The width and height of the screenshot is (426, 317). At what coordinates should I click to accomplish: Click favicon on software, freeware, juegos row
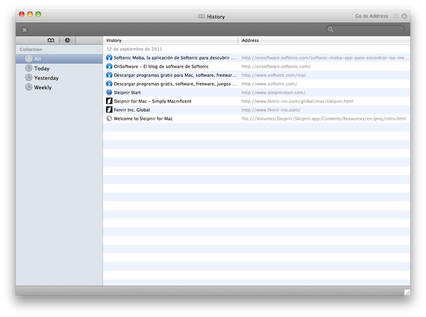coord(109,83)
